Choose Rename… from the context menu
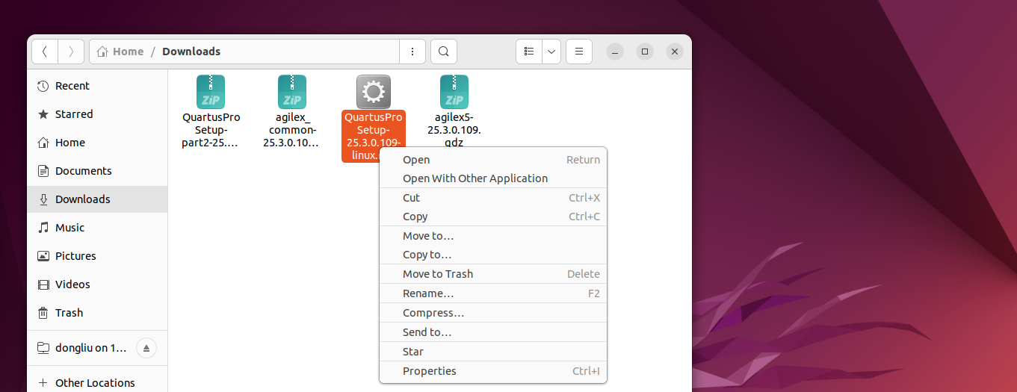This screenshot has width=1017, height=392. pos(493,293)
